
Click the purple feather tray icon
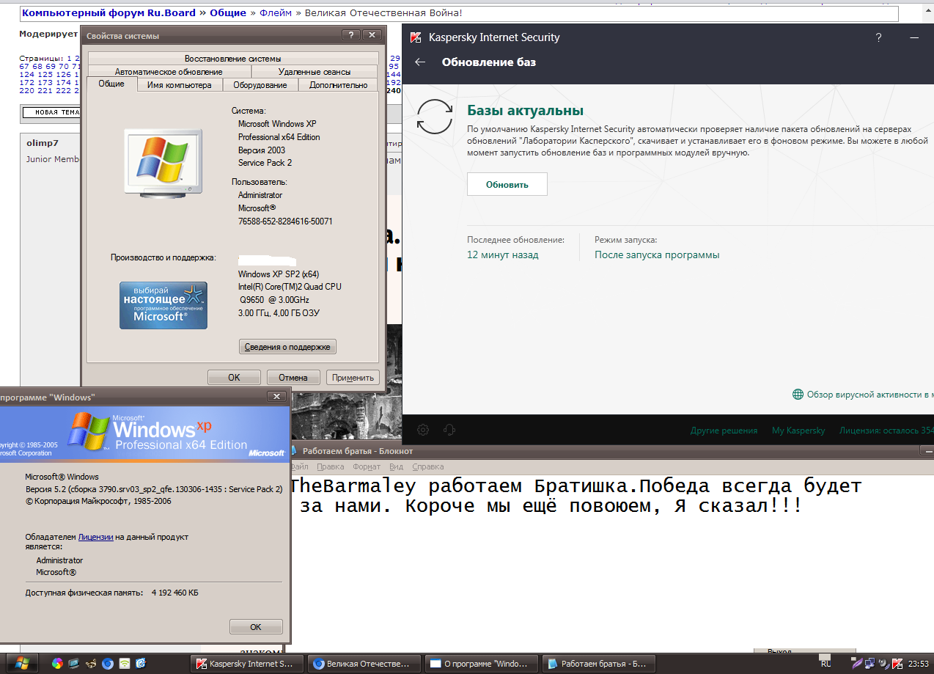point(858,664)
